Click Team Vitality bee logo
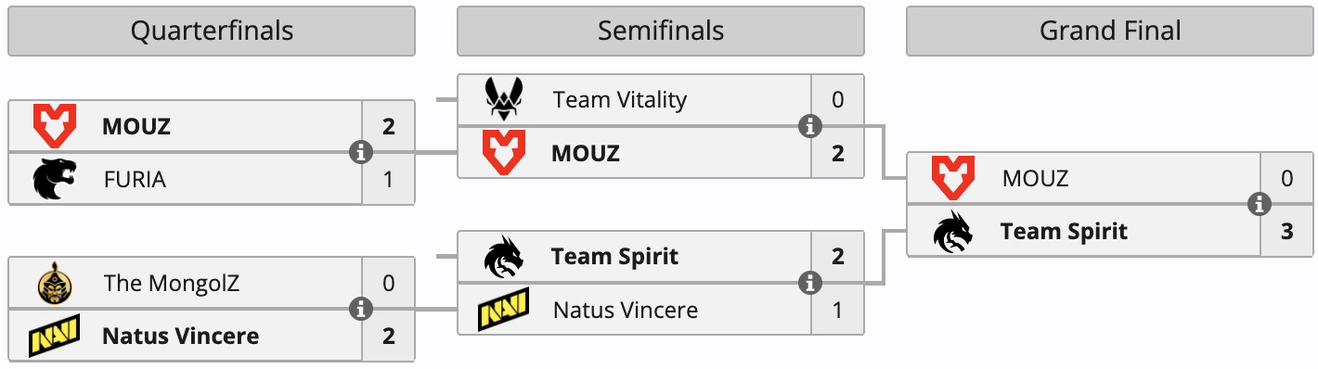1318x369 pixels. coord(505,99)
